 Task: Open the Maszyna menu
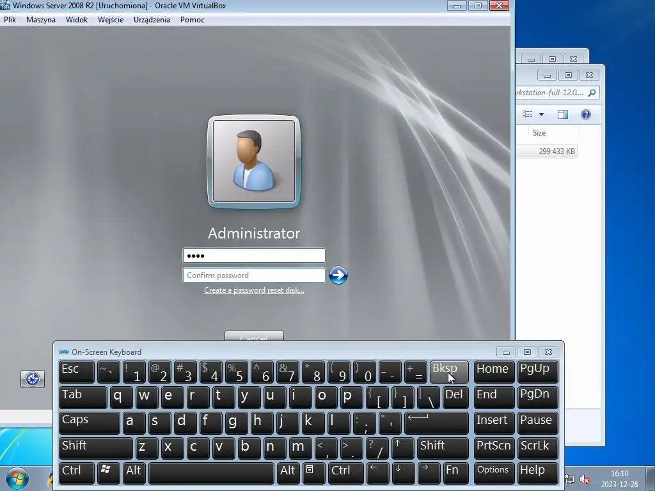pyautogui.click(x=40, y=20)
